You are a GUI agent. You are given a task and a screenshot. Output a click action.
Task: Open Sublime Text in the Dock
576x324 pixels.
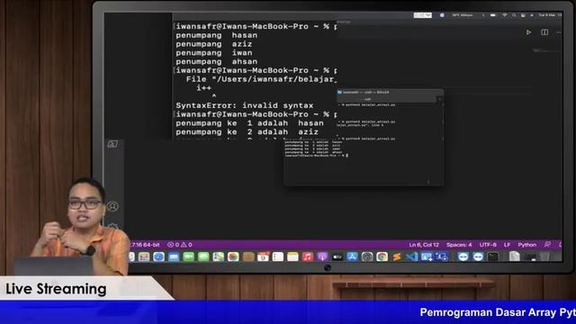coord(397,256)
